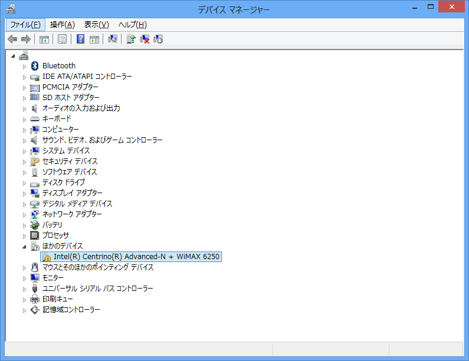The image size is (469, 361).
Task: Select the バッテリ label
Action: 53,225
